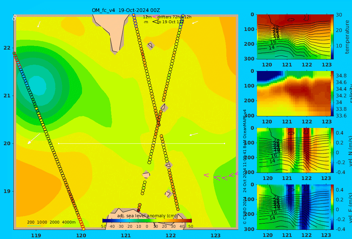
Task: Click the island marker where the two tracks cross near 20.7N
Action: pyautogui.click(x=164, y=108)
